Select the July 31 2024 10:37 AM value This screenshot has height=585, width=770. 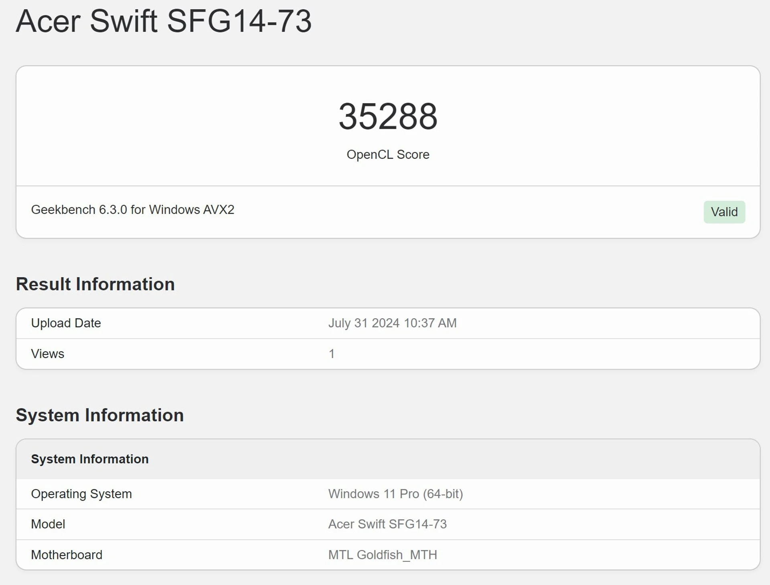pyautogui.click(x=393, y=323)
